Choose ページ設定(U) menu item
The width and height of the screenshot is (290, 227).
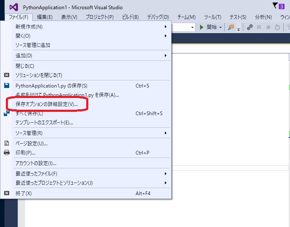92,144
